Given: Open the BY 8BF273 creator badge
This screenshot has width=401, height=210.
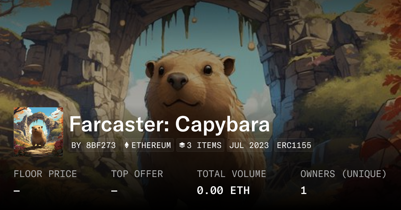Looking at the screenshot, I should click(94, 145).
